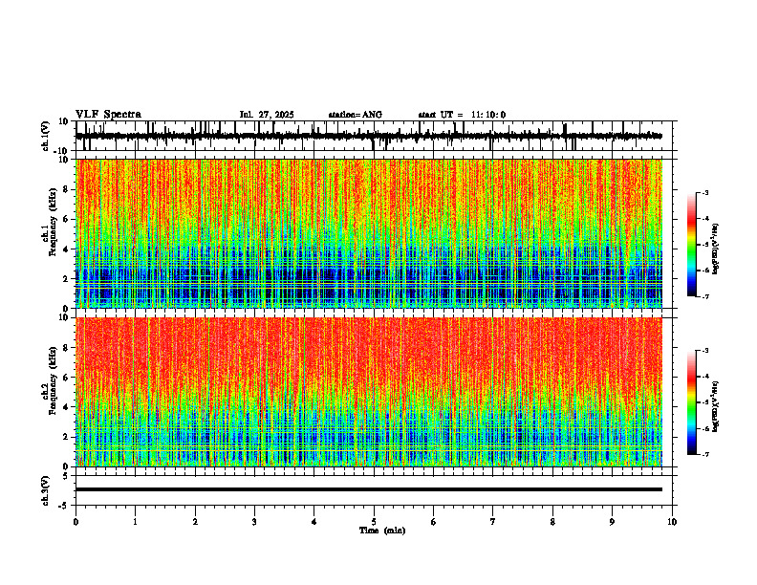Click the time axis tick label "8"
The image size is (757, 585).
[552, 522]
